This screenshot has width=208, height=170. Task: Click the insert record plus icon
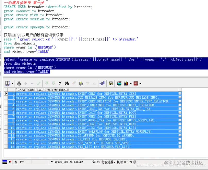pos(26,83)
